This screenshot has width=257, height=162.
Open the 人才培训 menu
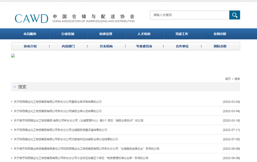click(x=144, y=34)
